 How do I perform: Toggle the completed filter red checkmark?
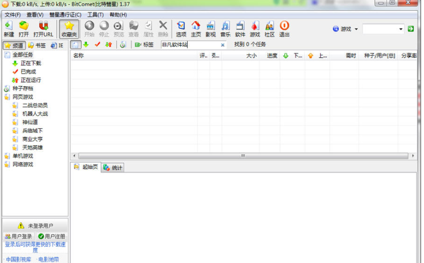click(97, 44)
